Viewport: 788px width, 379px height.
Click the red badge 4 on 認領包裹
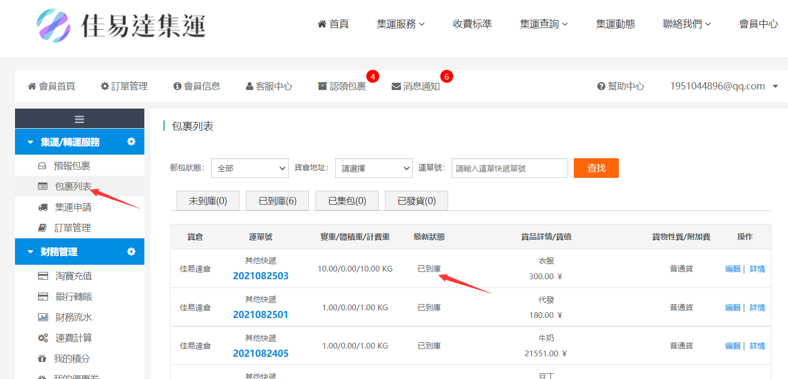click(373, 77)
